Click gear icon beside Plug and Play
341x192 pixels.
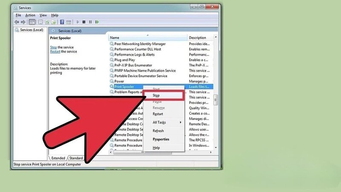tap(112, 60)
